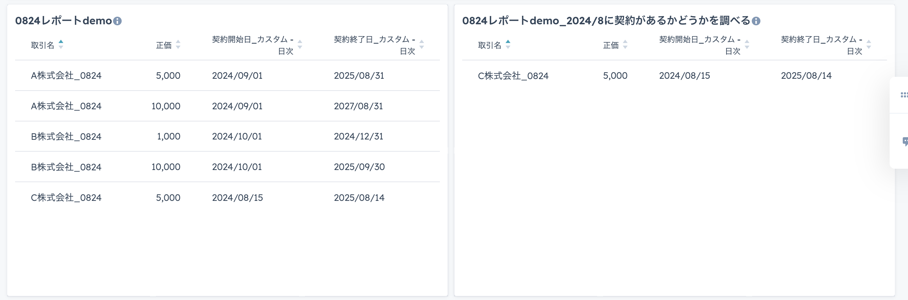This screenshot has width=908, height=300.
Task: Open the grid apps icon at right edge
Action: tap(904, 95)
